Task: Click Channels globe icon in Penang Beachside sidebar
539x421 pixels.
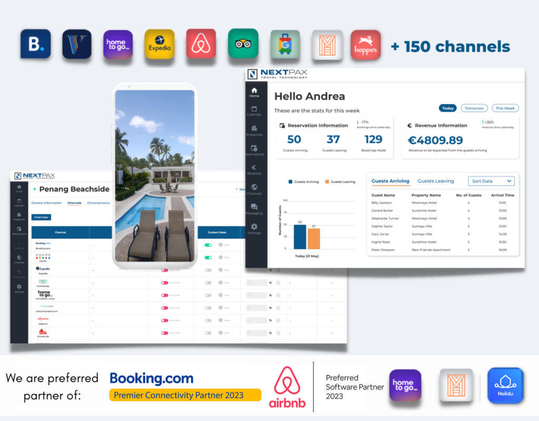Action: pos(19,258)
